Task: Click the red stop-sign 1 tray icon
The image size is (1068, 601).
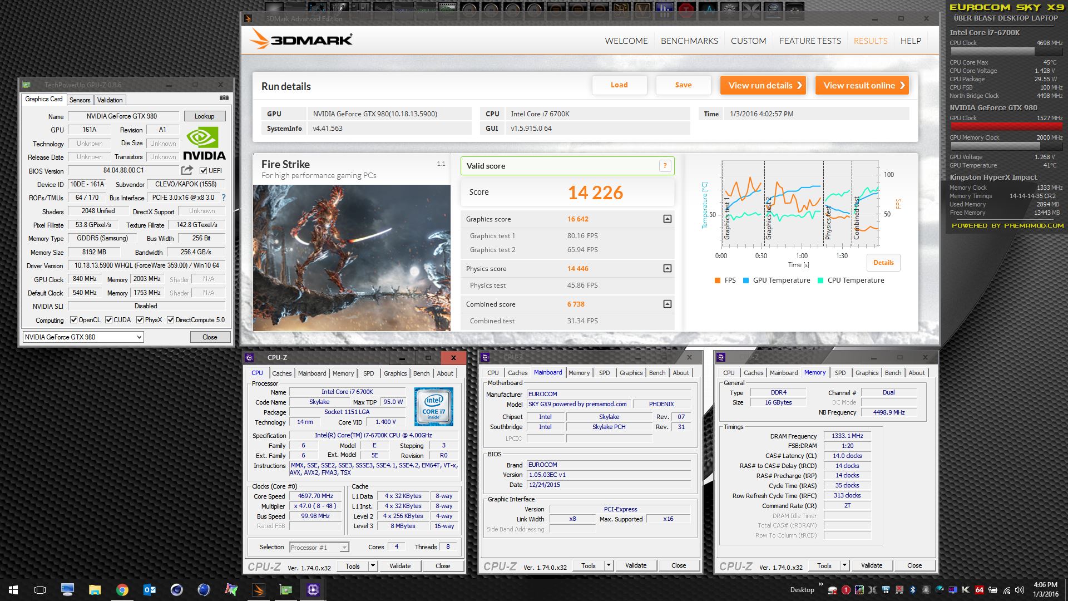Action: click(x=845, y=590)
